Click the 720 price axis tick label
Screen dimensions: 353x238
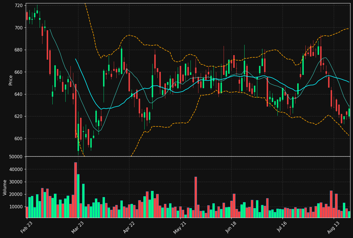click(x=19, y=6)
